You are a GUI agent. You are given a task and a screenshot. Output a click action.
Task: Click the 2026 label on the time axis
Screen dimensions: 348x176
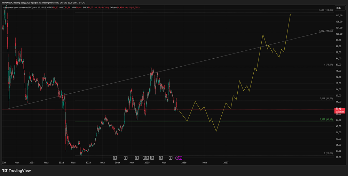tap(183, 162)
